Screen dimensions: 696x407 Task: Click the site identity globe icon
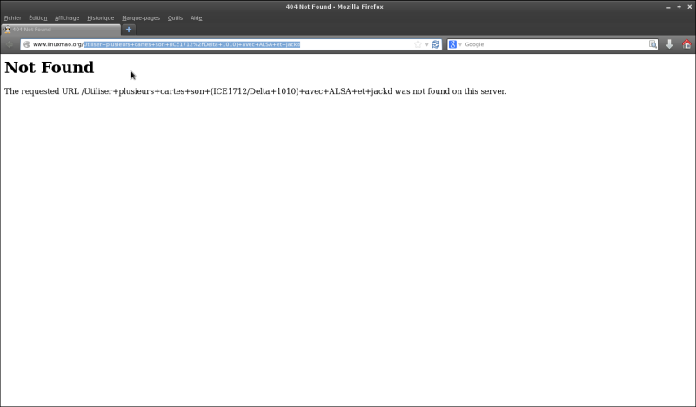click(27, 44)
